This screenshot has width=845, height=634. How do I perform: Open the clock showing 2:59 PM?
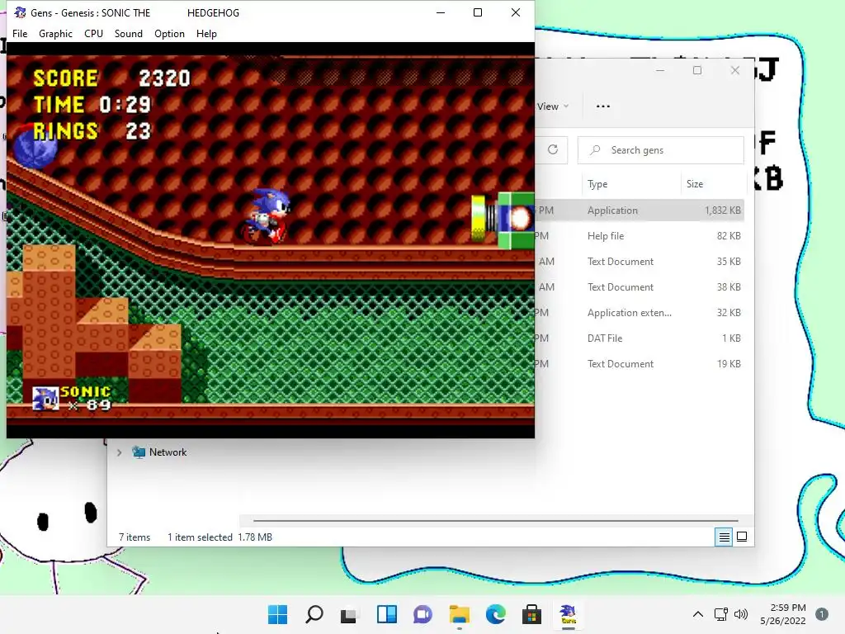point(783,614)
